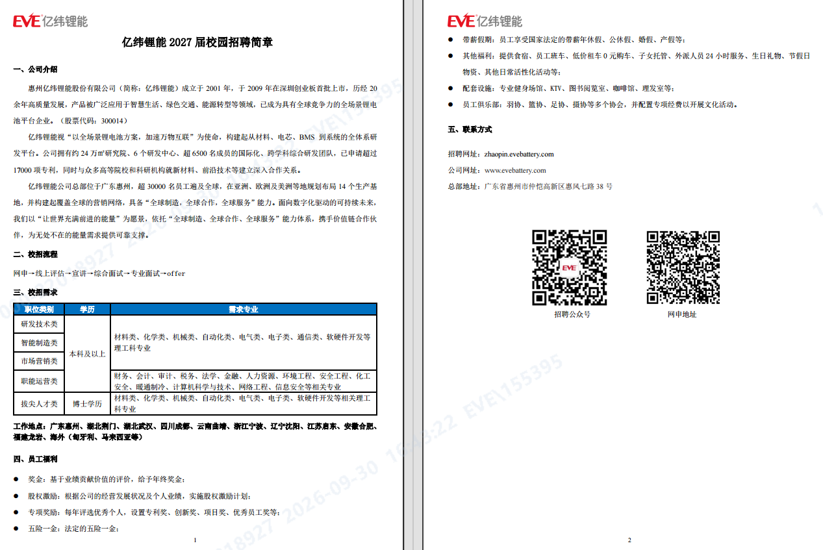Select the 需求专业 table header
Viewport: 823px width, 550px height.
click(x=244, y=309)
